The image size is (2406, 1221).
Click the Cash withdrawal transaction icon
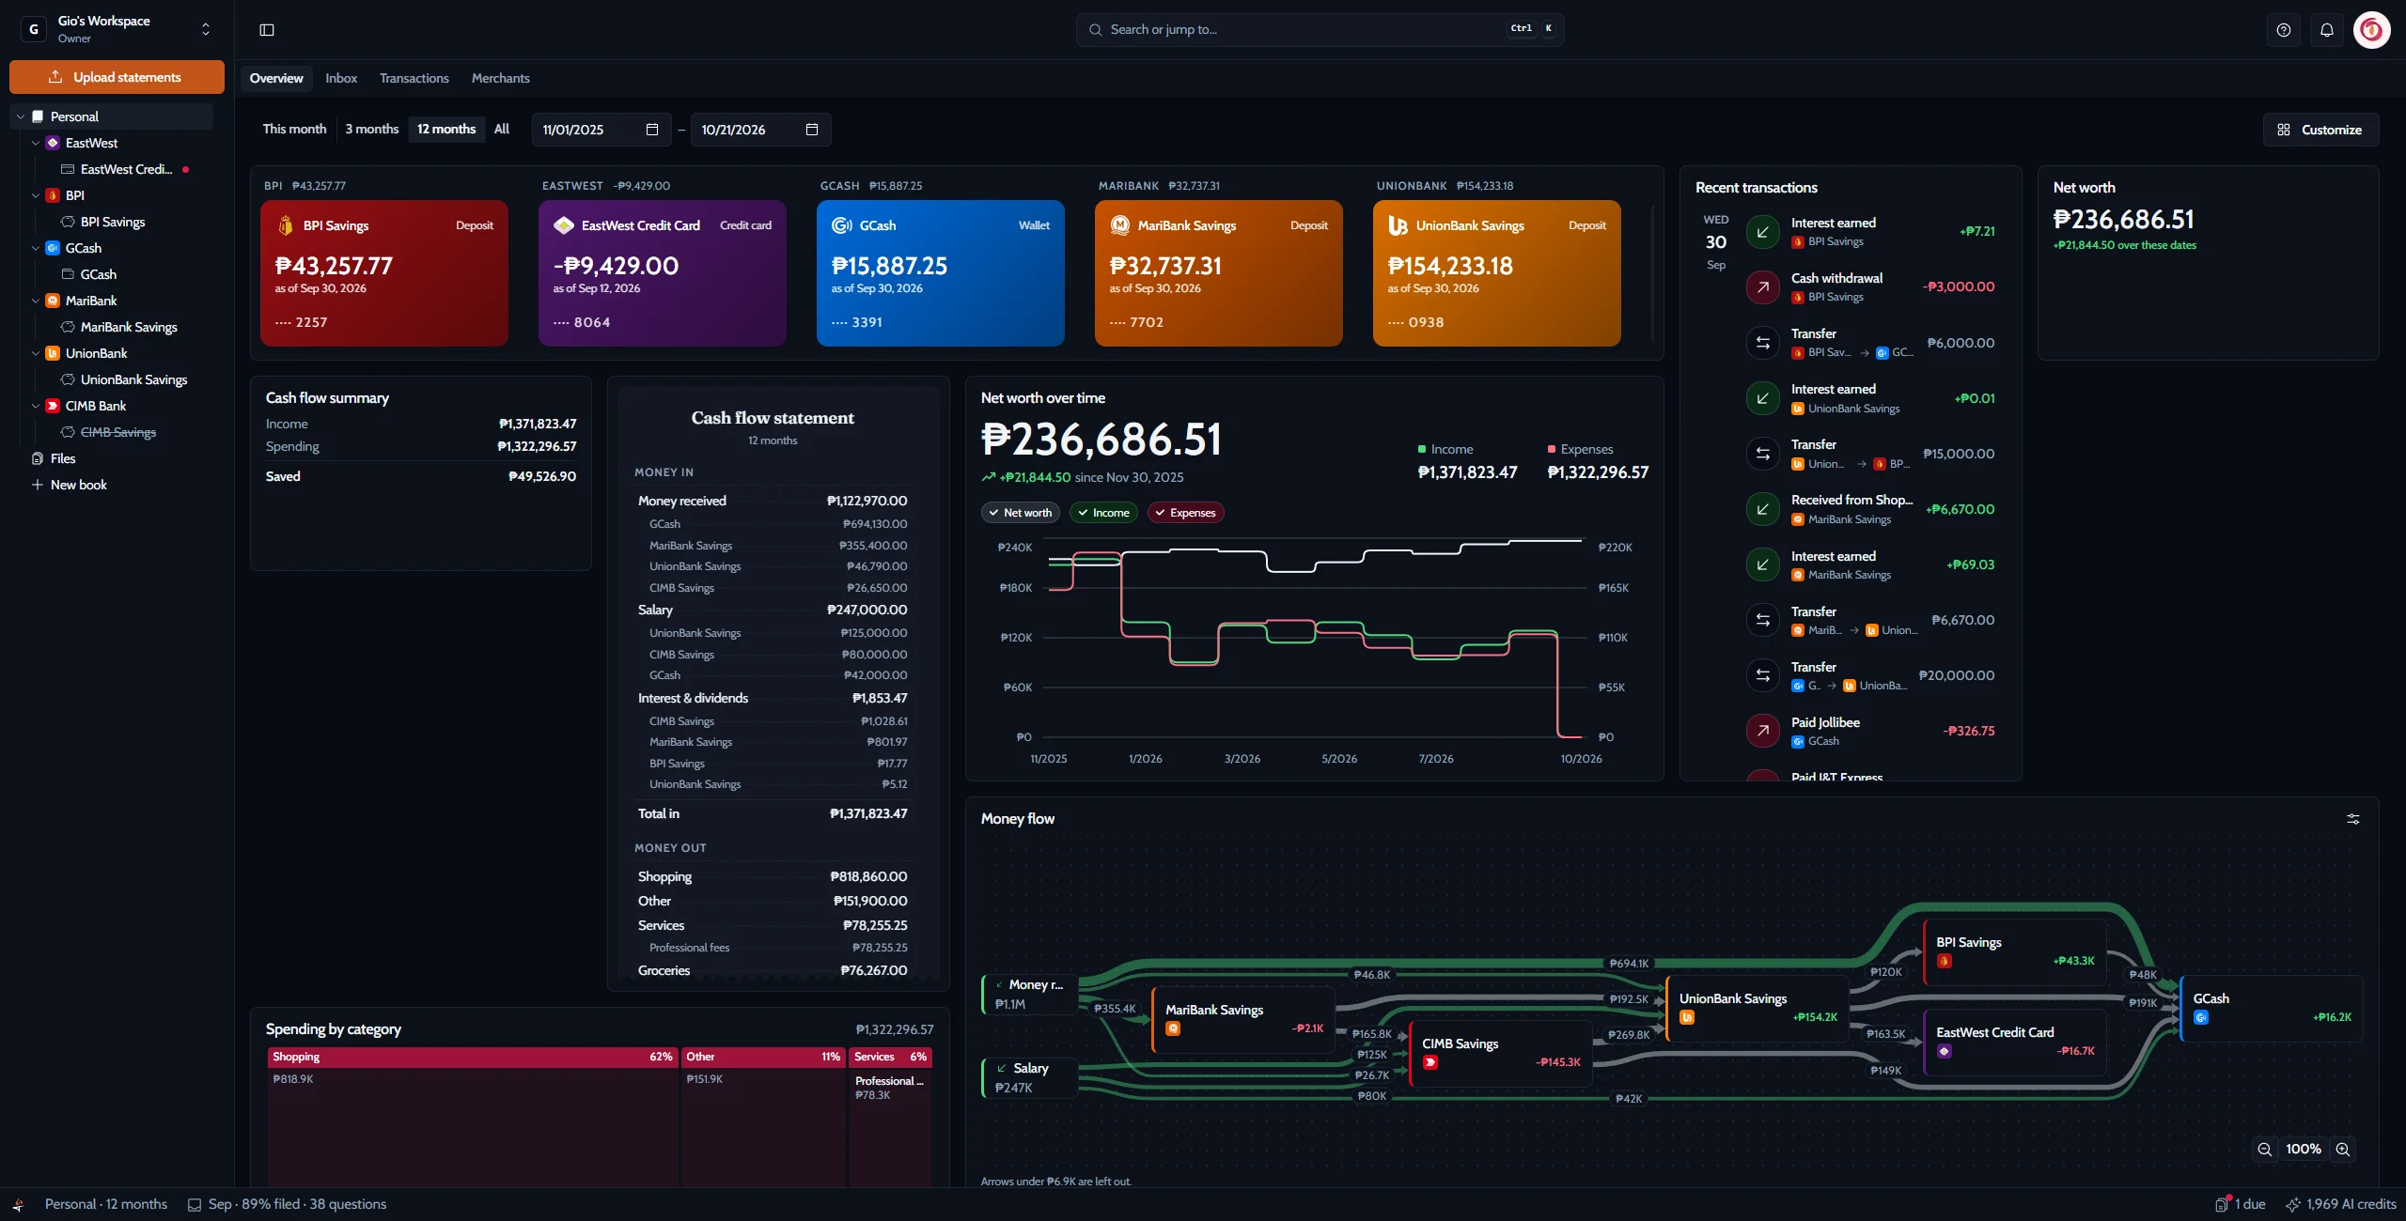[x=1763, y=286]
